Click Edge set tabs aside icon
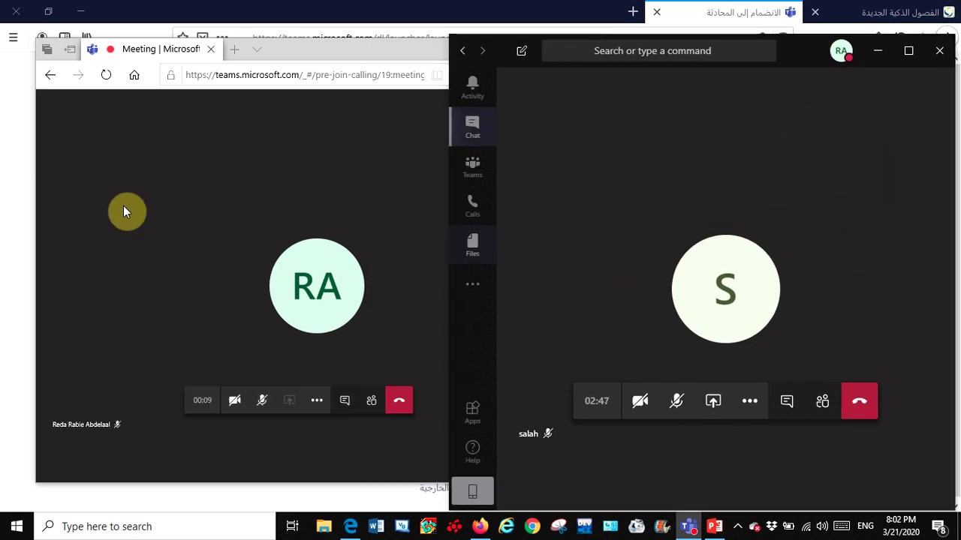The height and width of the screenshot is (540, 961). pyautogui.click(x=70, y=49)
